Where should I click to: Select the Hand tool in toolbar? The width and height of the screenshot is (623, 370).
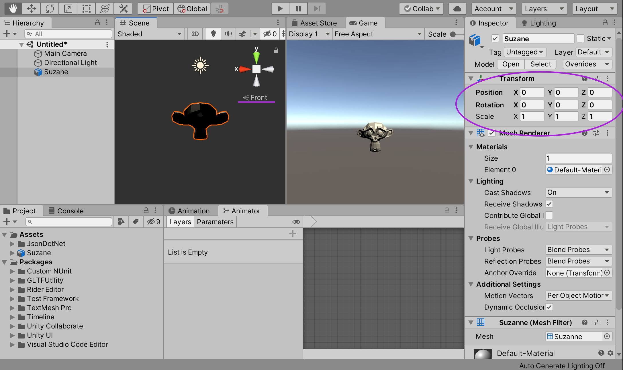point(13,9)
